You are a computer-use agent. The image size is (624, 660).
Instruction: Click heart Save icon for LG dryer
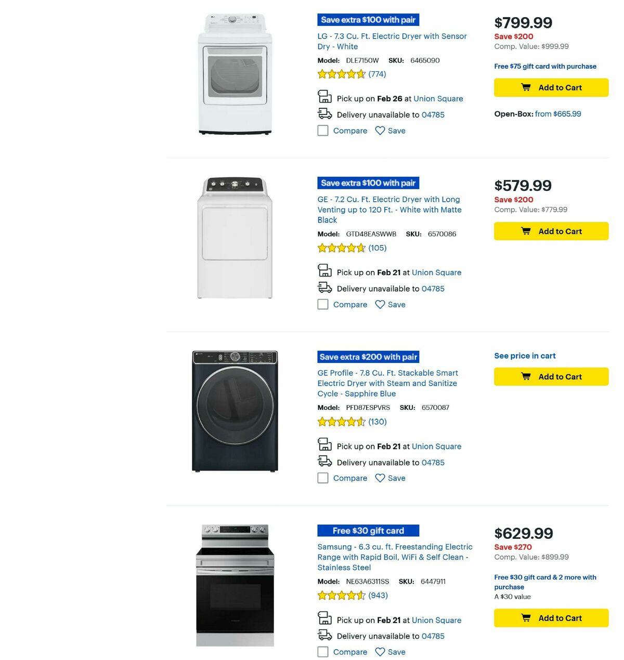380,131
